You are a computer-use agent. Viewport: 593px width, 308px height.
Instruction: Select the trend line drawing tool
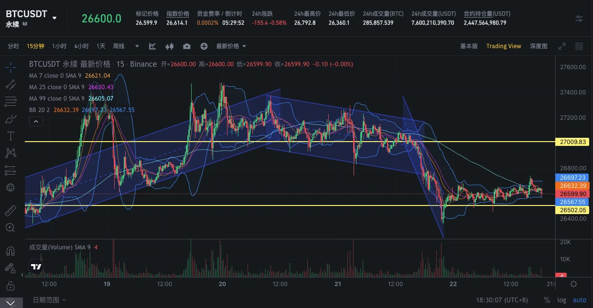(x=11, y=84)
